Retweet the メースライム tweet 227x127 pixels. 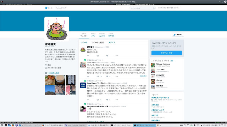pyautogui.click(x=98, y=77)
